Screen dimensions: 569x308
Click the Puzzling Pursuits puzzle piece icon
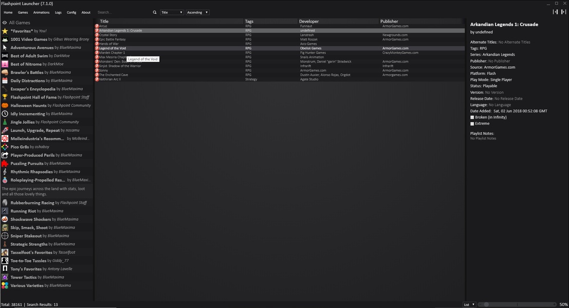(5, 163)
